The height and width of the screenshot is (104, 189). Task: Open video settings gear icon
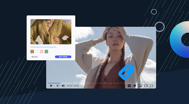(135, 86)
